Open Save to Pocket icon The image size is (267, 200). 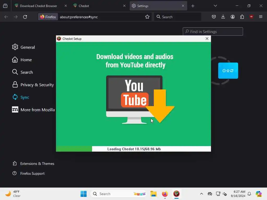click(214, 17)
